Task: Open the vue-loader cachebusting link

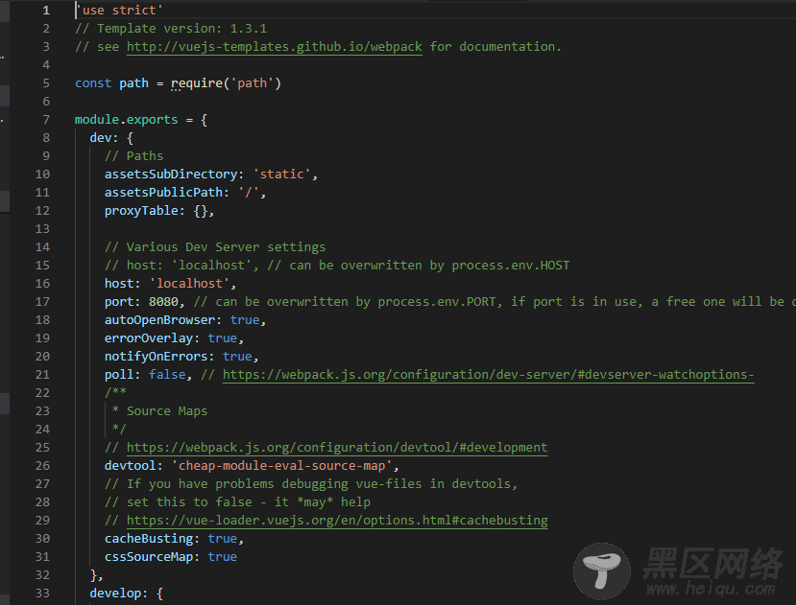Action: (x=337, y=521)
